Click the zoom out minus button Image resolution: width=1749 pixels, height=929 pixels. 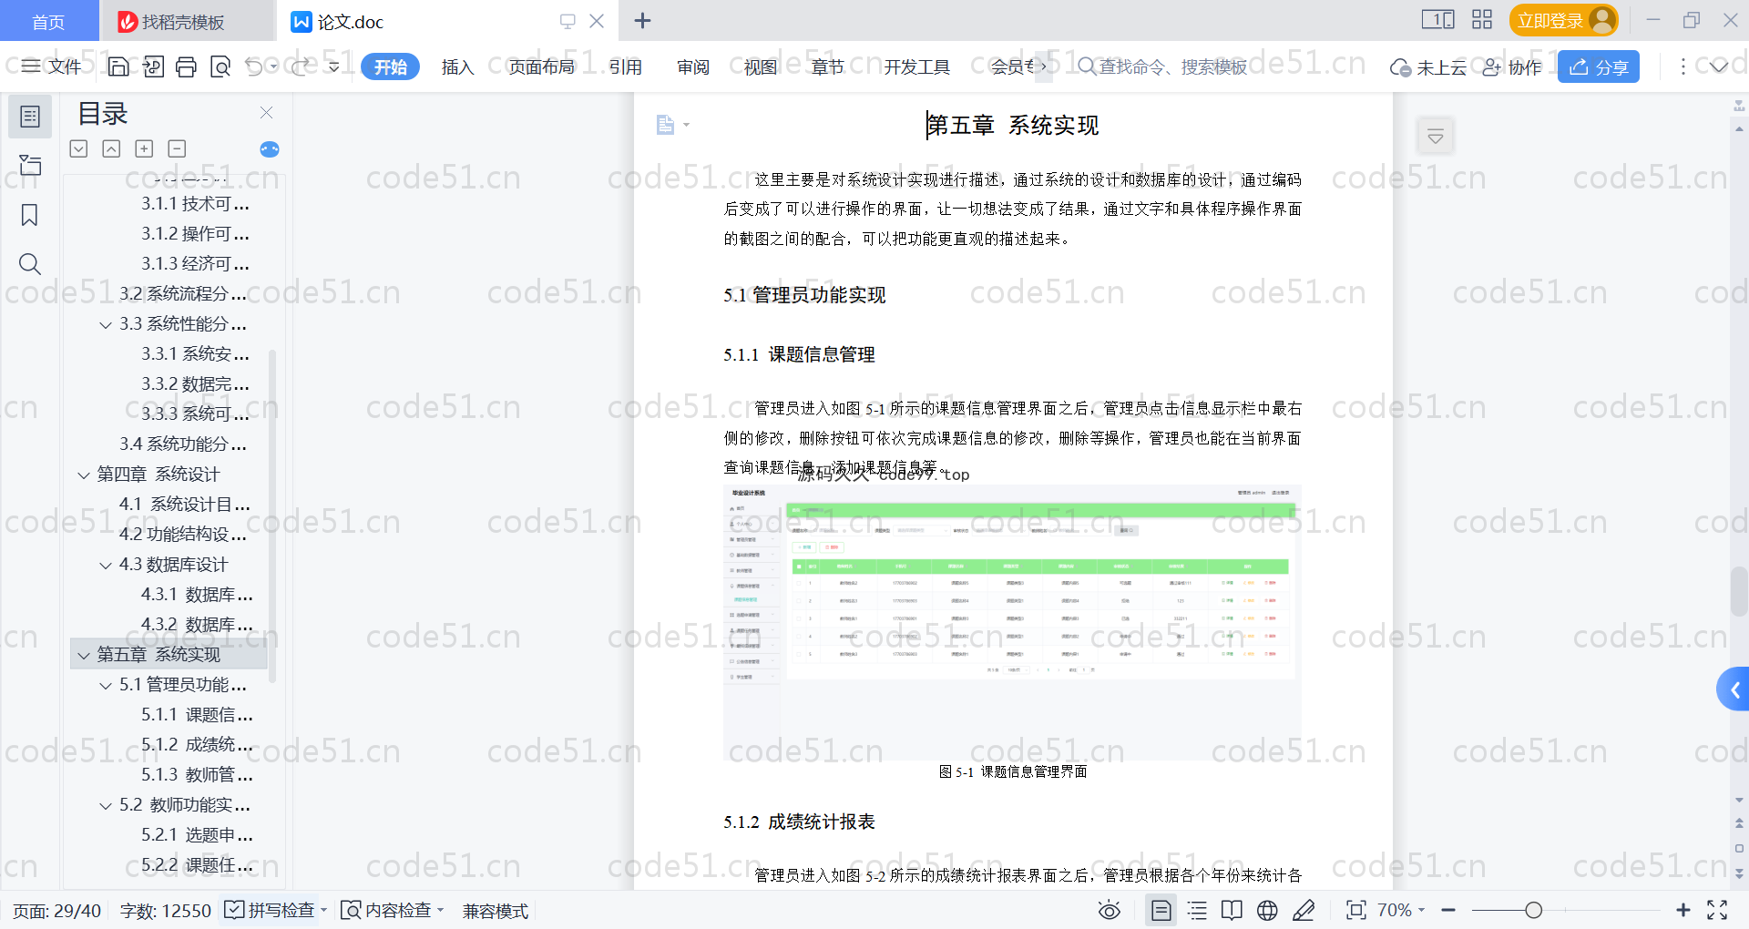pos(1448,910)
